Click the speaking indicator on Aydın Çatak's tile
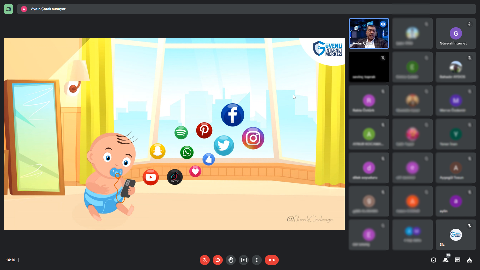The height and width of the screenshot is (270, 480). 383,24
